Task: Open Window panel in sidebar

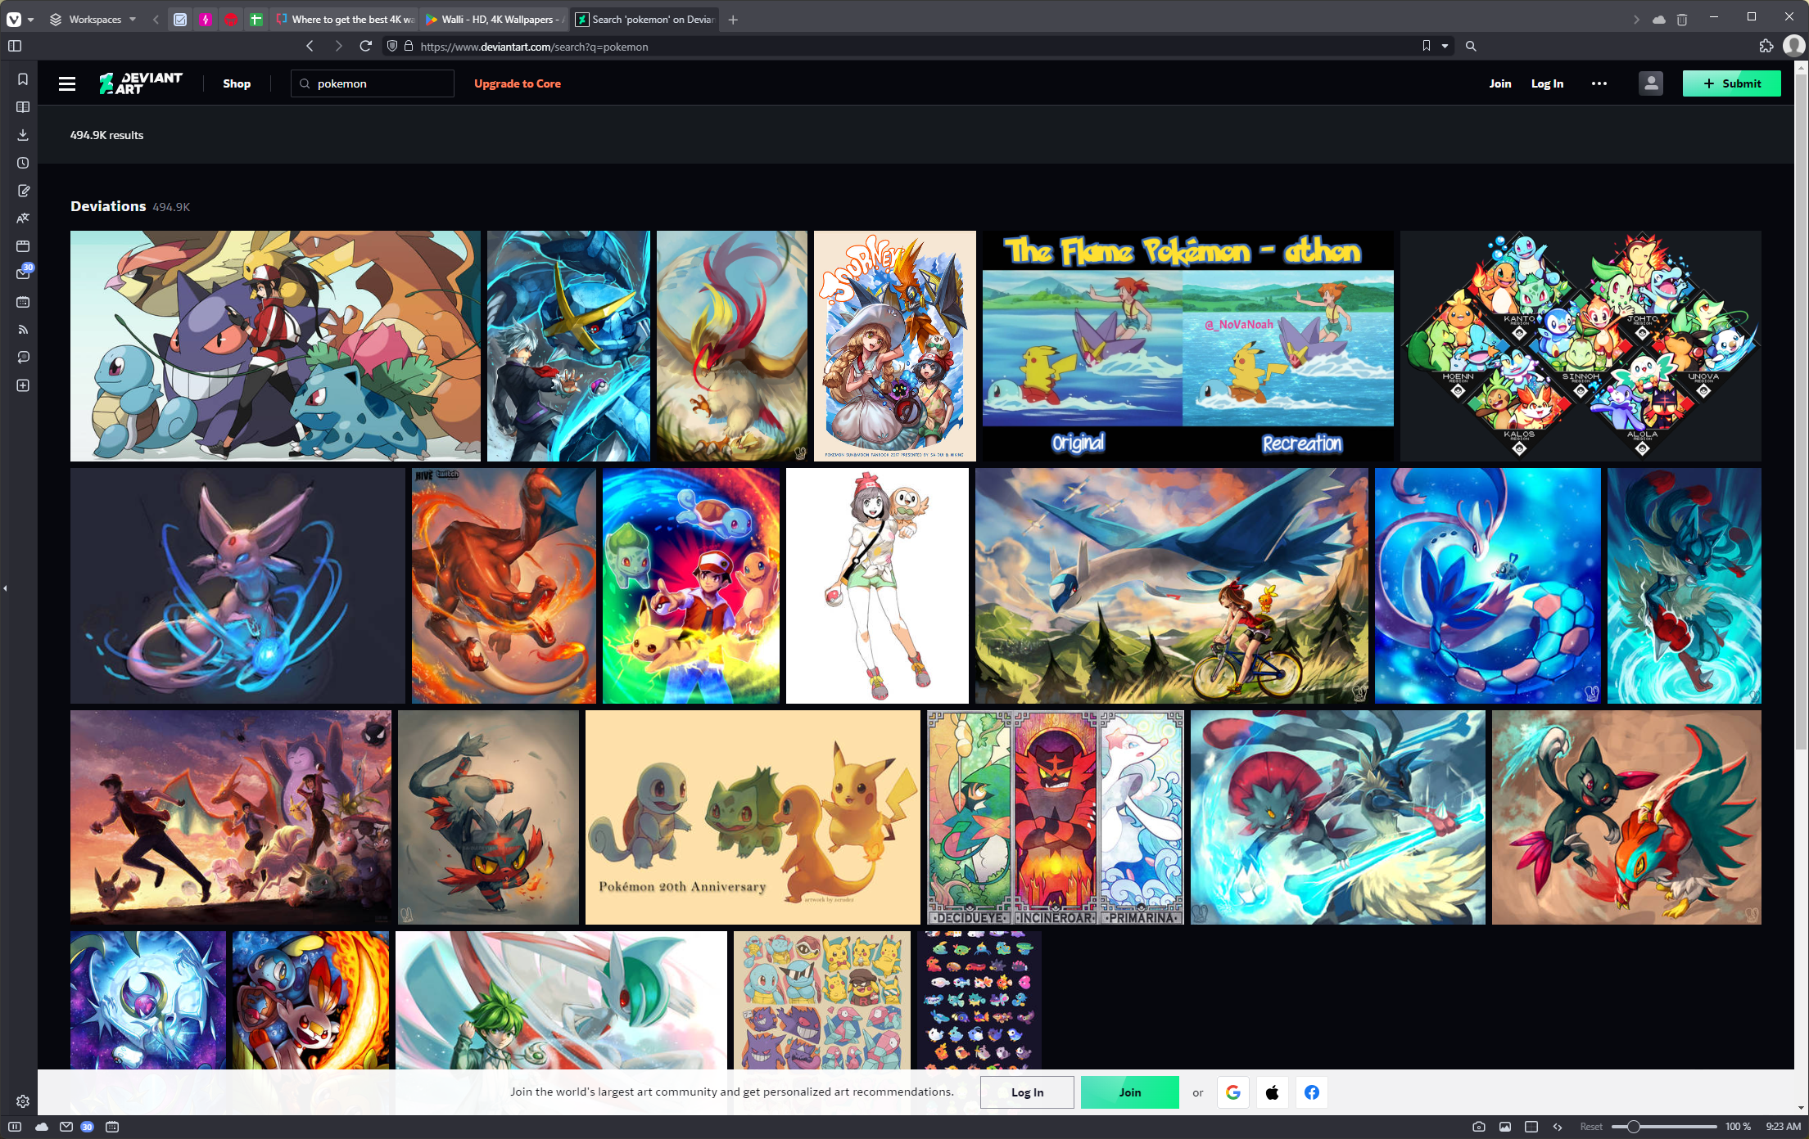Action: [23, 246]
